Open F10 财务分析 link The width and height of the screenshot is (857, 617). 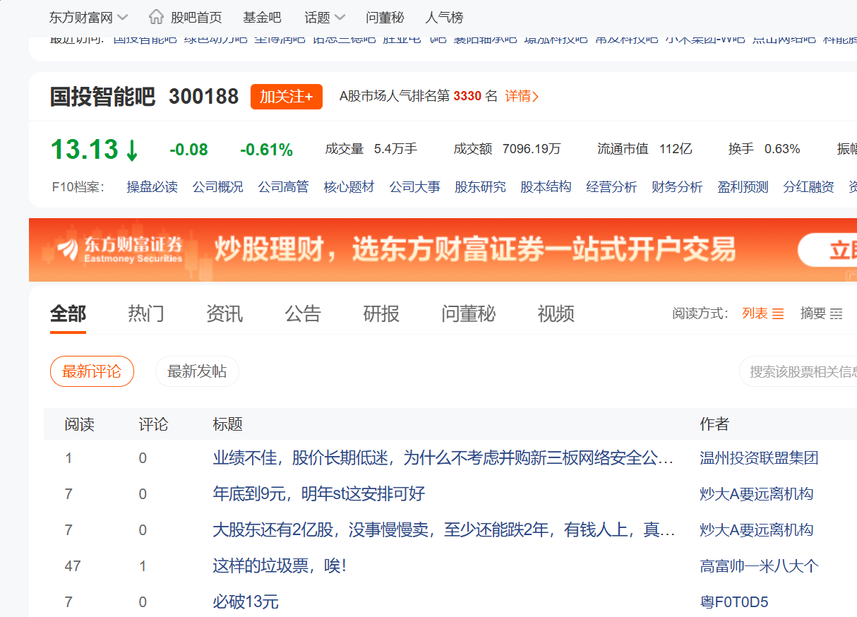tap(677, 187)
